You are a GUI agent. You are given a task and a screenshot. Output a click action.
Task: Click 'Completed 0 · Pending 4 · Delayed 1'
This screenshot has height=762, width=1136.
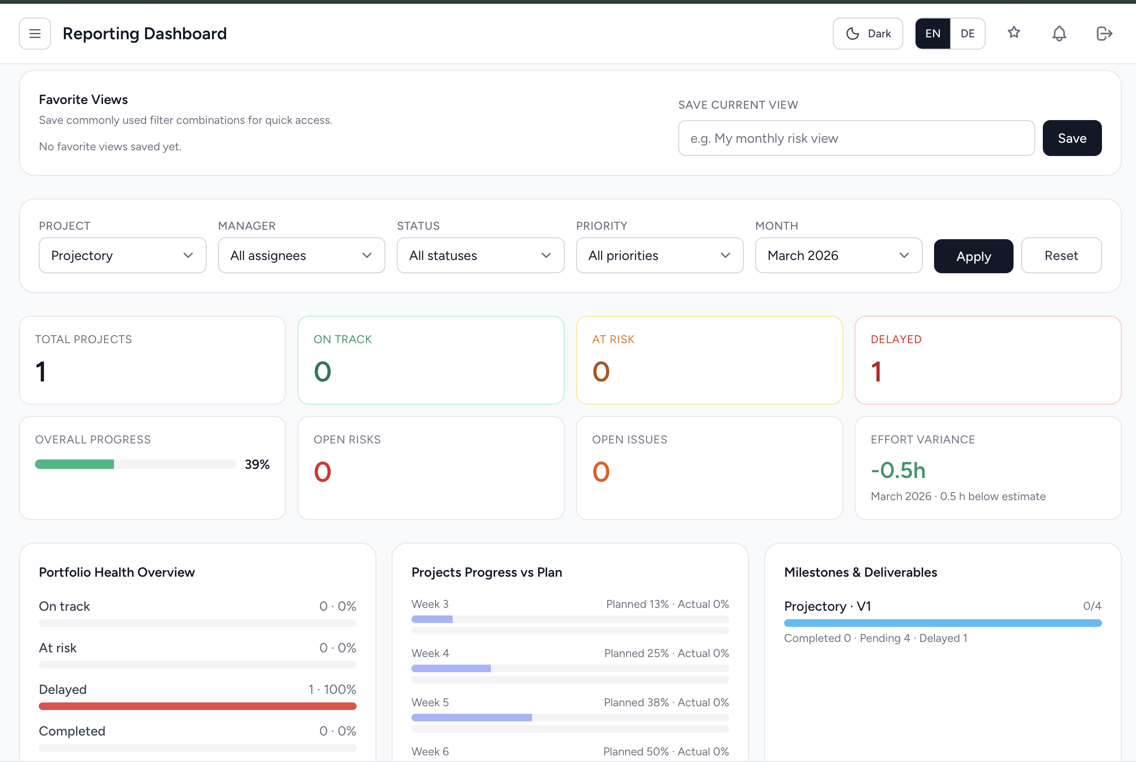point(875,638)
